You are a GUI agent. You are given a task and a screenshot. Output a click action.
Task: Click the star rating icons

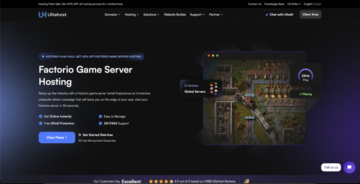pos(161,181)
